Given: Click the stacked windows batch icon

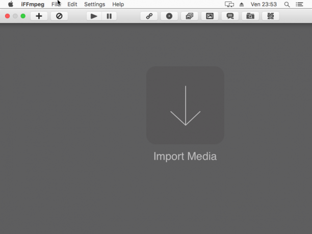Looking at the screenshot, I should [x=190, y=16].
